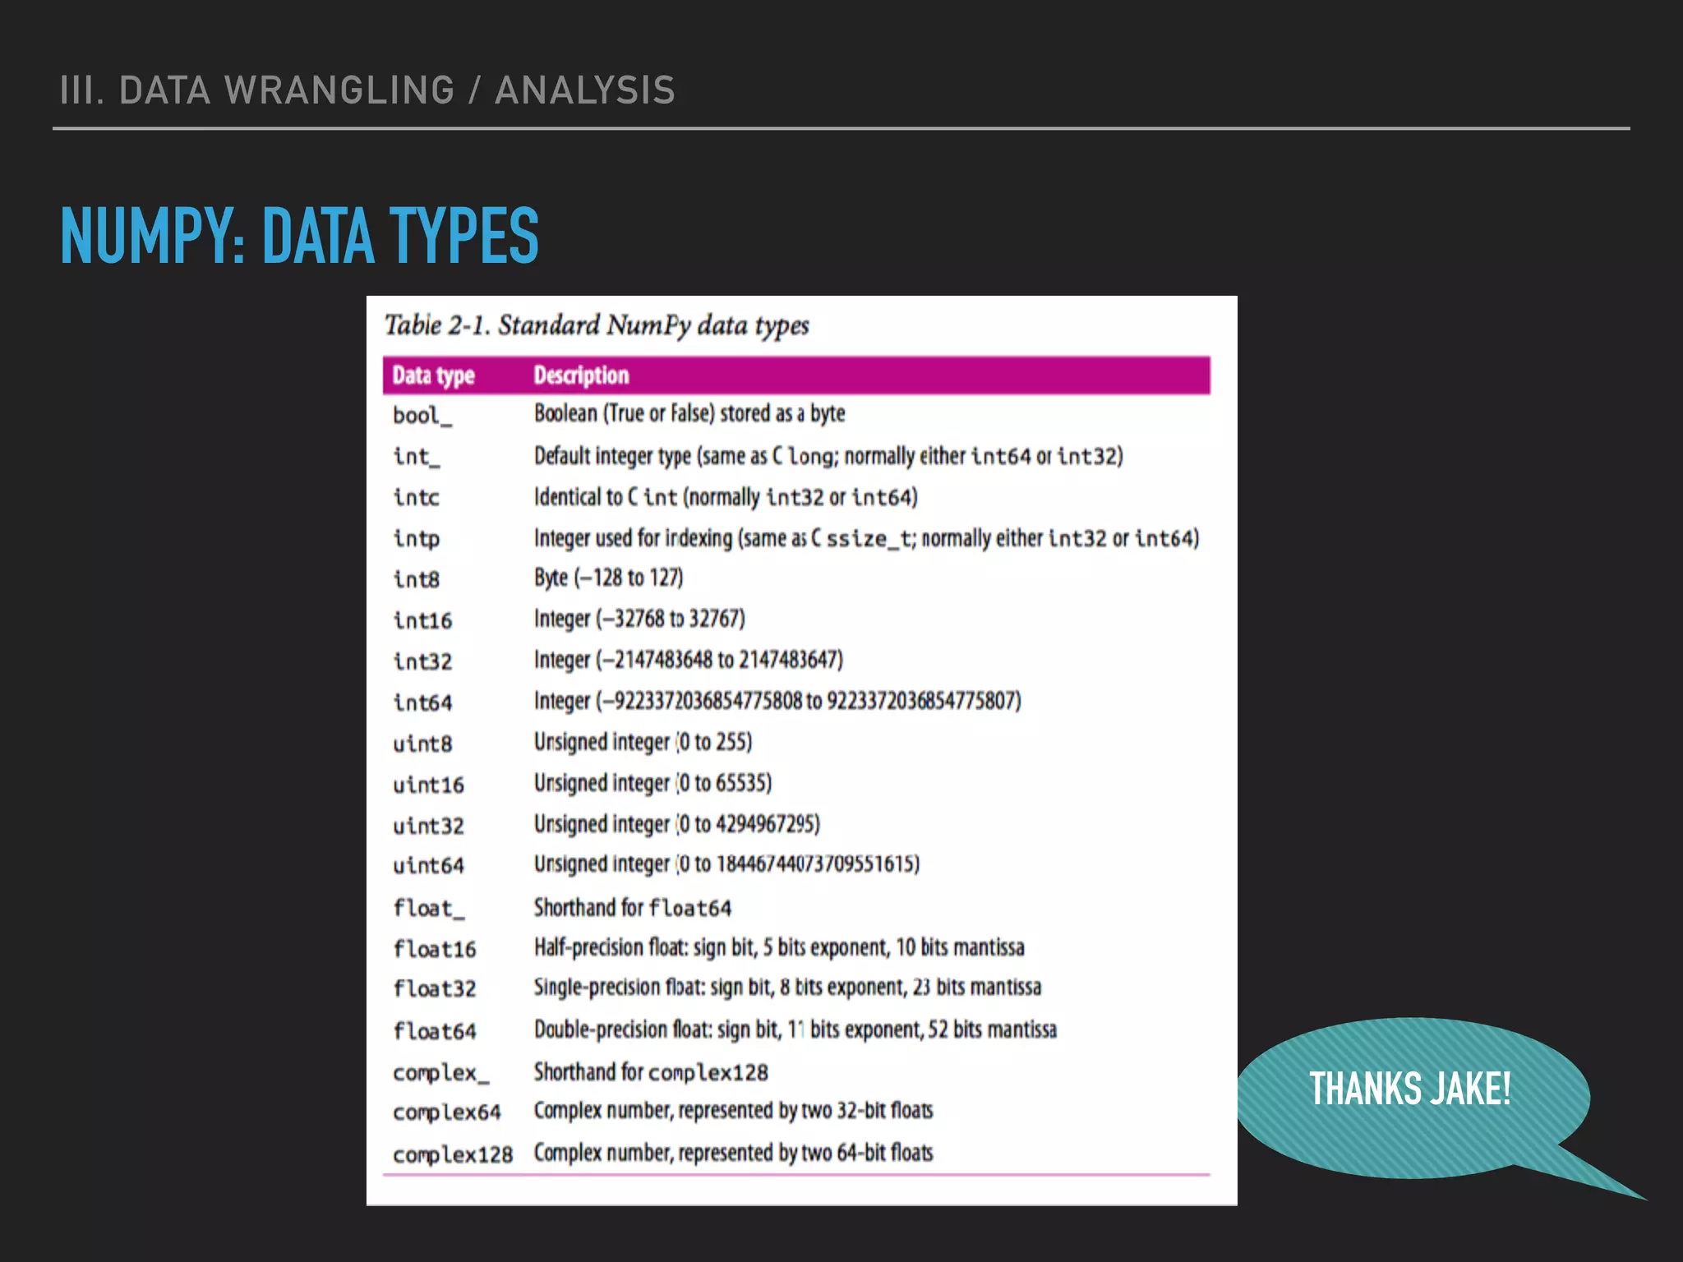
Task: Click the 'NUMPY: DATA TYPES' slide title
Action: pyautogui.click(x=299, y=236)
